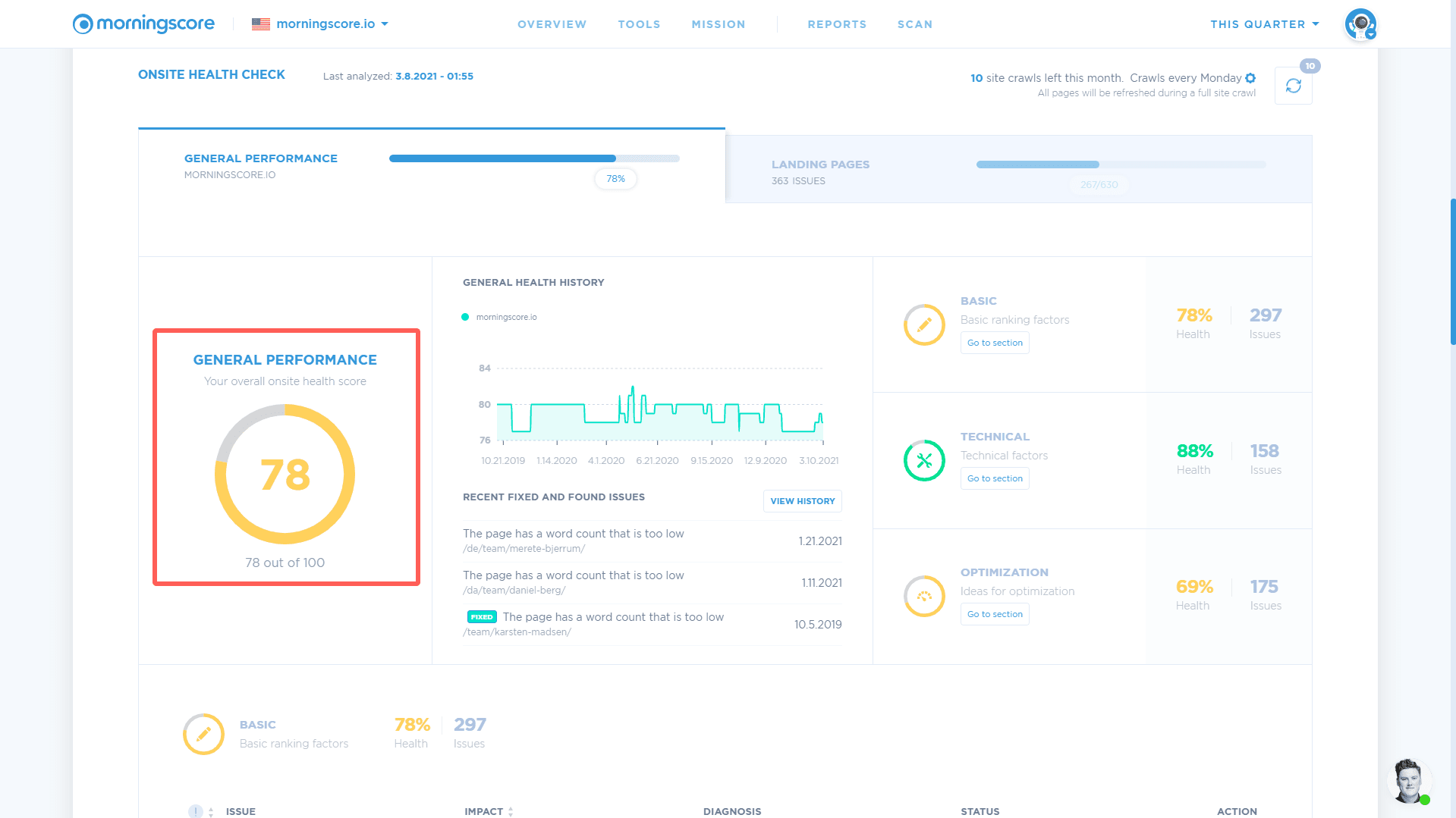Open the US flag country icon
This screenshot has height=818, width=1456.
261,24
